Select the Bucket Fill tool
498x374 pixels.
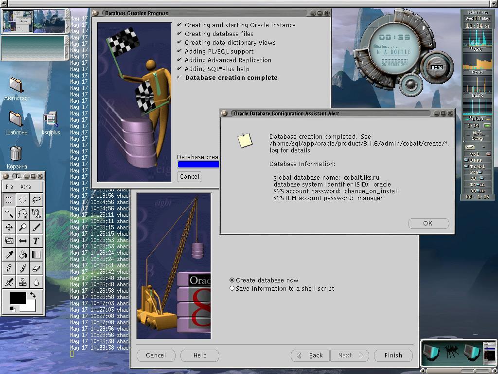pos(22,254)
